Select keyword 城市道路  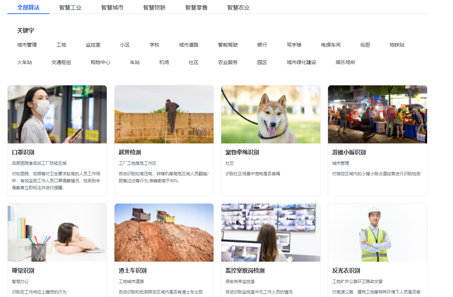[x=189, y=45]
